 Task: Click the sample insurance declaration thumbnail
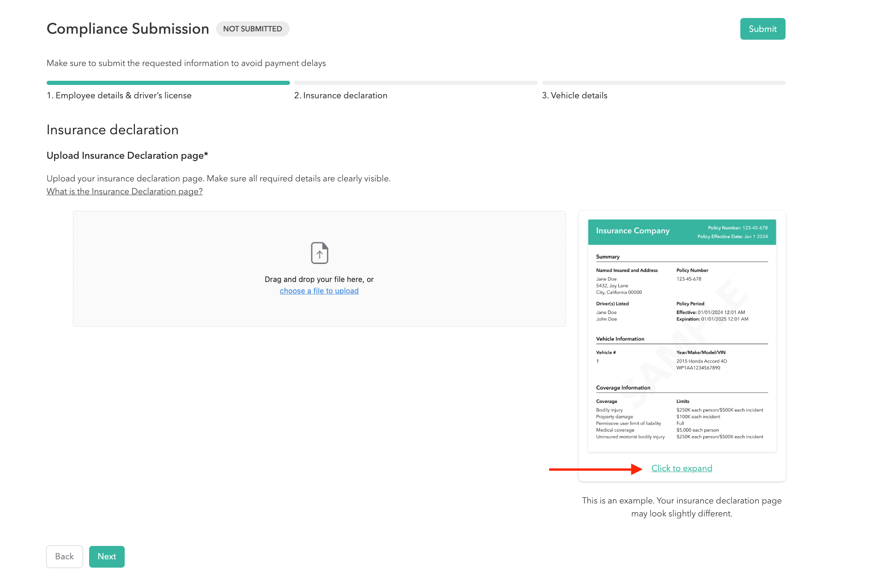coord(682,335)
